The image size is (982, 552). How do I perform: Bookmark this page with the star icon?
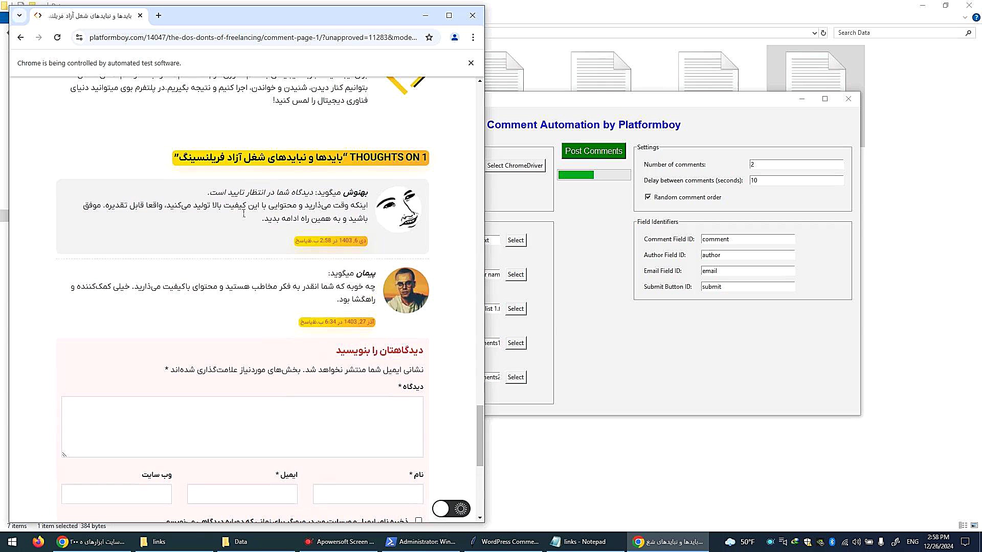tap(429, 37)
